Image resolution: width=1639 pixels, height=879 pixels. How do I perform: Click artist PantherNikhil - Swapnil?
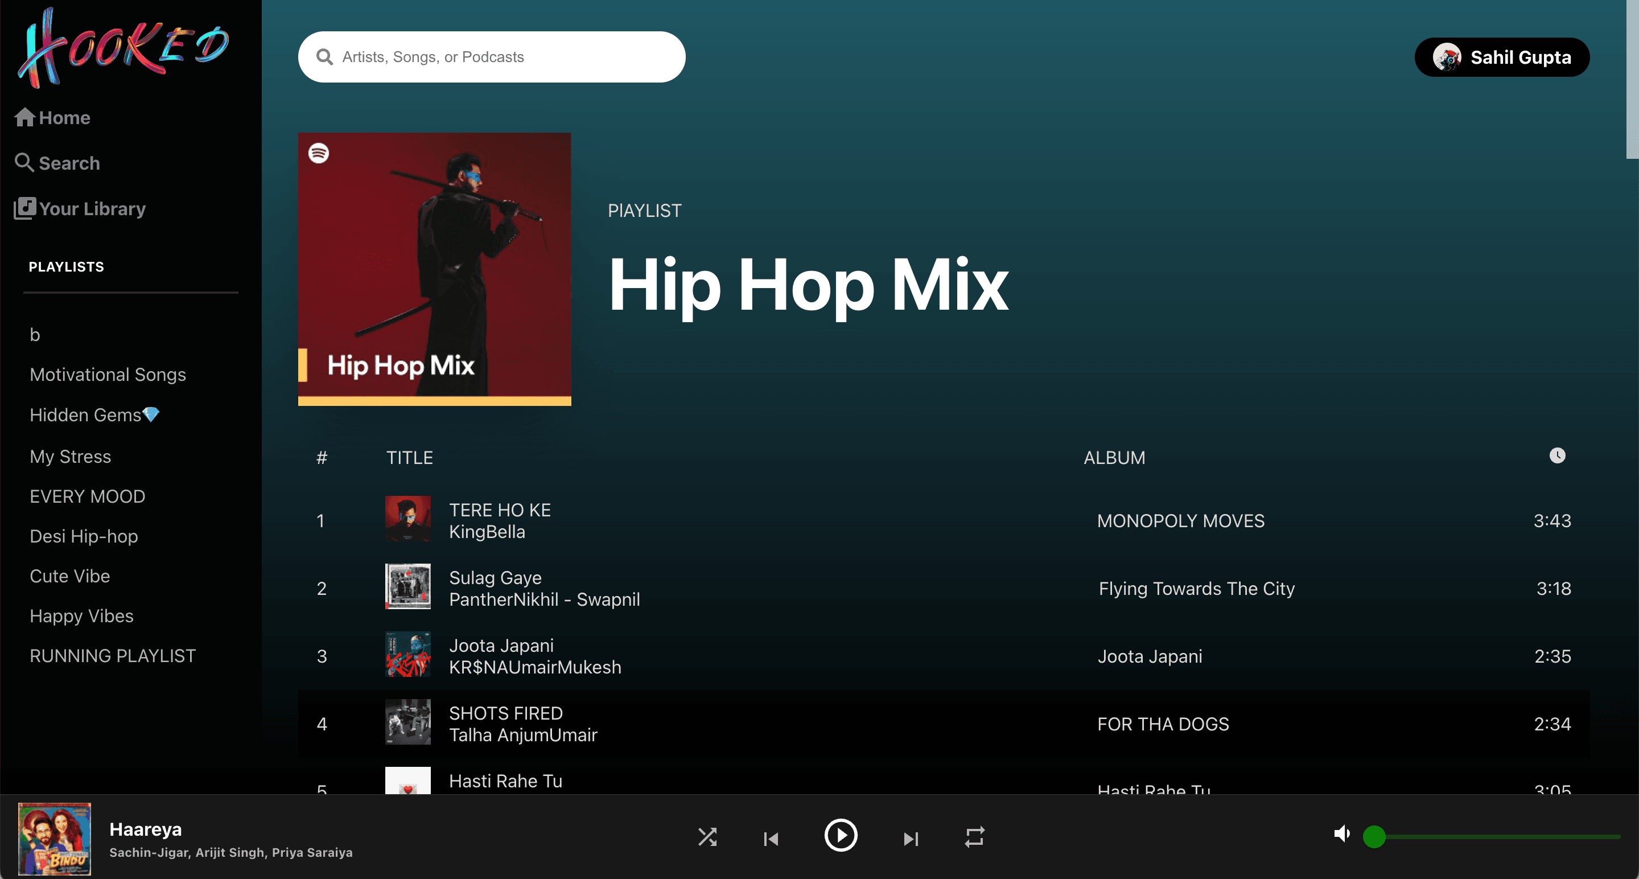[x=545, y=599]
